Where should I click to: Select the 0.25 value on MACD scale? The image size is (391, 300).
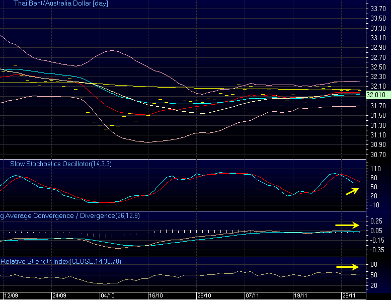376,221
